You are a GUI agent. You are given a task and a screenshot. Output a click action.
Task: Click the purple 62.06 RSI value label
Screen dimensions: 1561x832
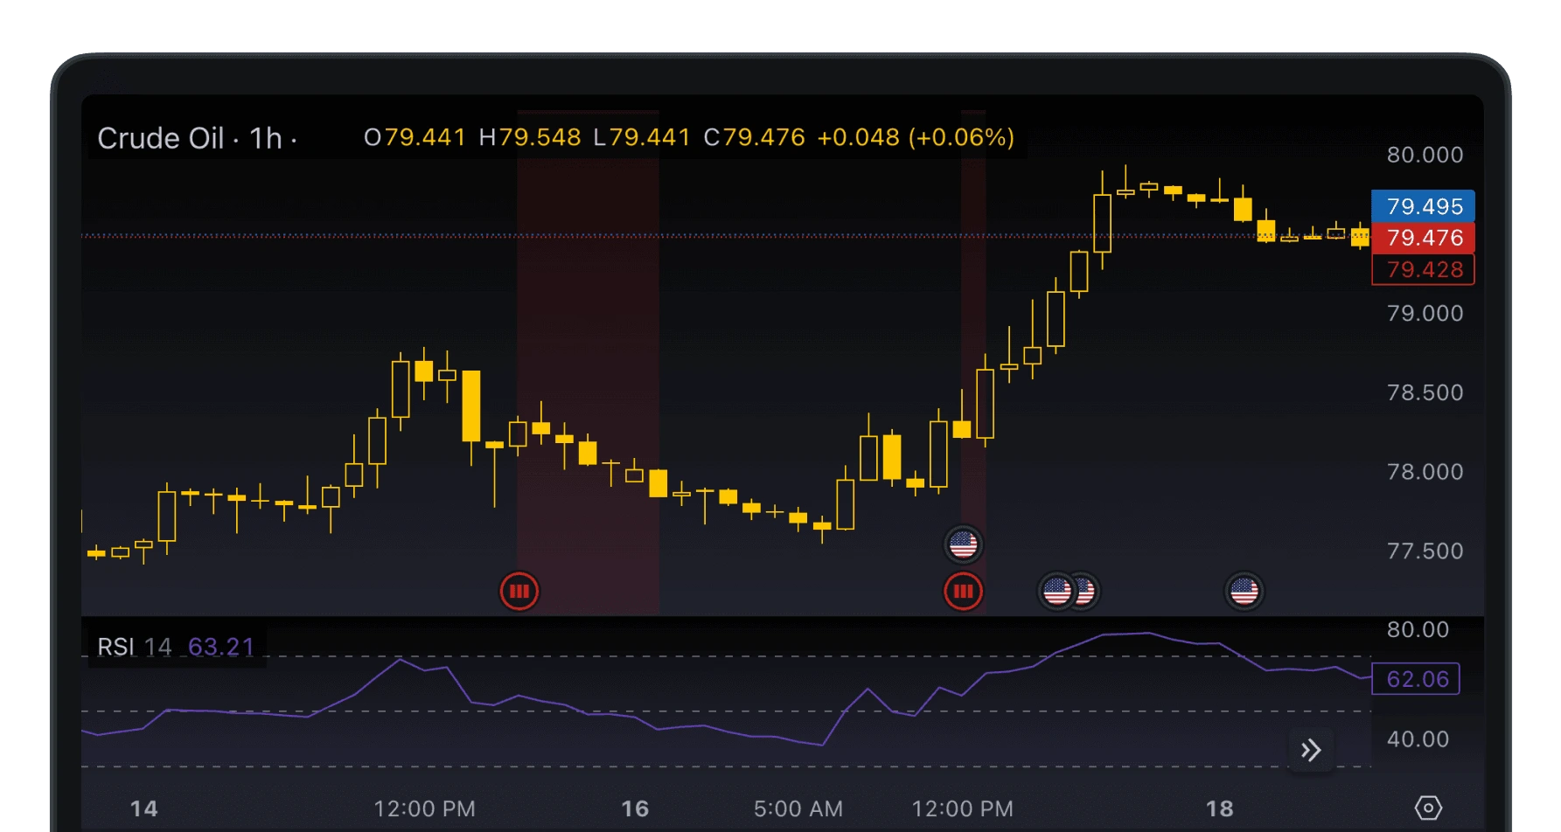pyautogui.click(x=1416, y=679)
